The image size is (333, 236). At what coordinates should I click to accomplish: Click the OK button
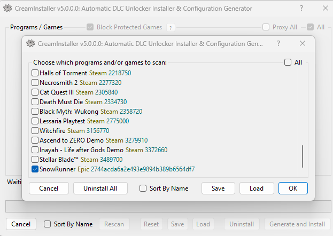point(293,188)
